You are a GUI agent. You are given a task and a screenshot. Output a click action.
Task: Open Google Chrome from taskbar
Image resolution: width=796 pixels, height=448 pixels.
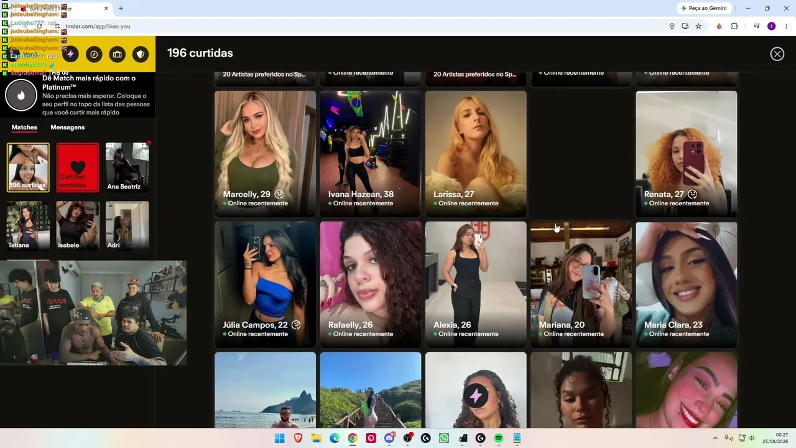coord(353,438)
